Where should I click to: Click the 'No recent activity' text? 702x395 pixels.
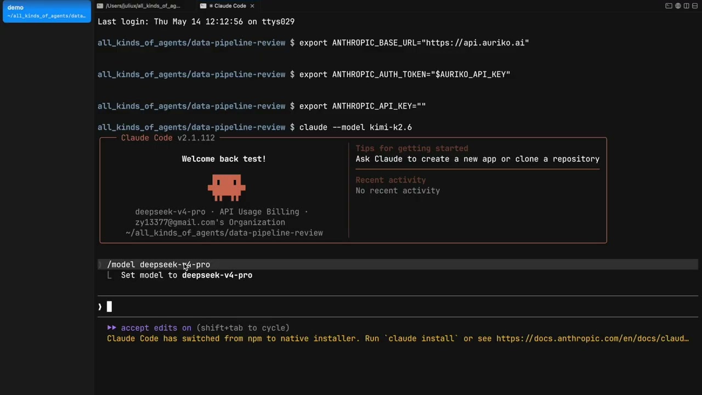point(398,191)
